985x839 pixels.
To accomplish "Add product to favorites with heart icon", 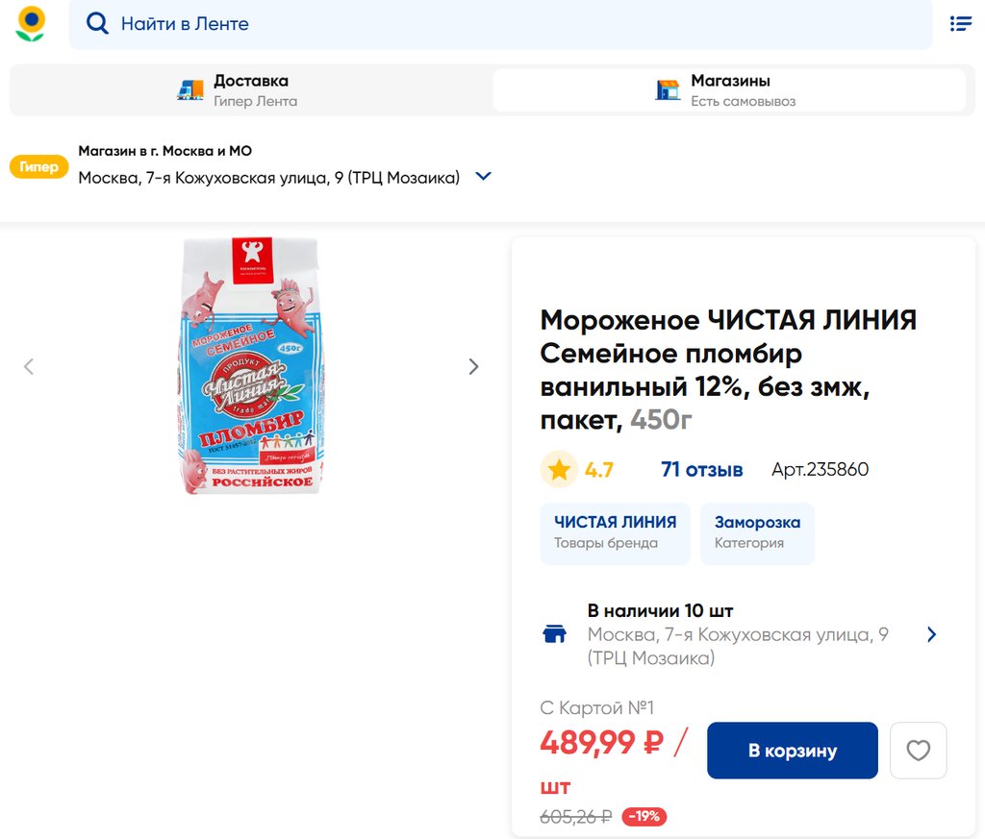I will click(919, 751).
